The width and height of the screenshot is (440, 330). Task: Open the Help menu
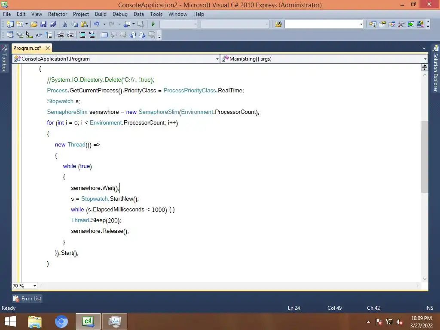tap(199, 14)
